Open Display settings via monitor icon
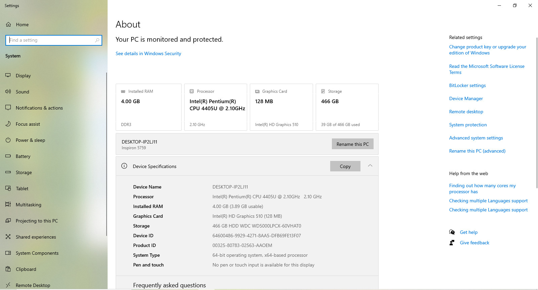538x290 pixels. pos(8,75)
